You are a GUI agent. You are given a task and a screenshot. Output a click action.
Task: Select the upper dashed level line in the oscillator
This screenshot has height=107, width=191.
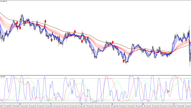(x=95, y=78)
